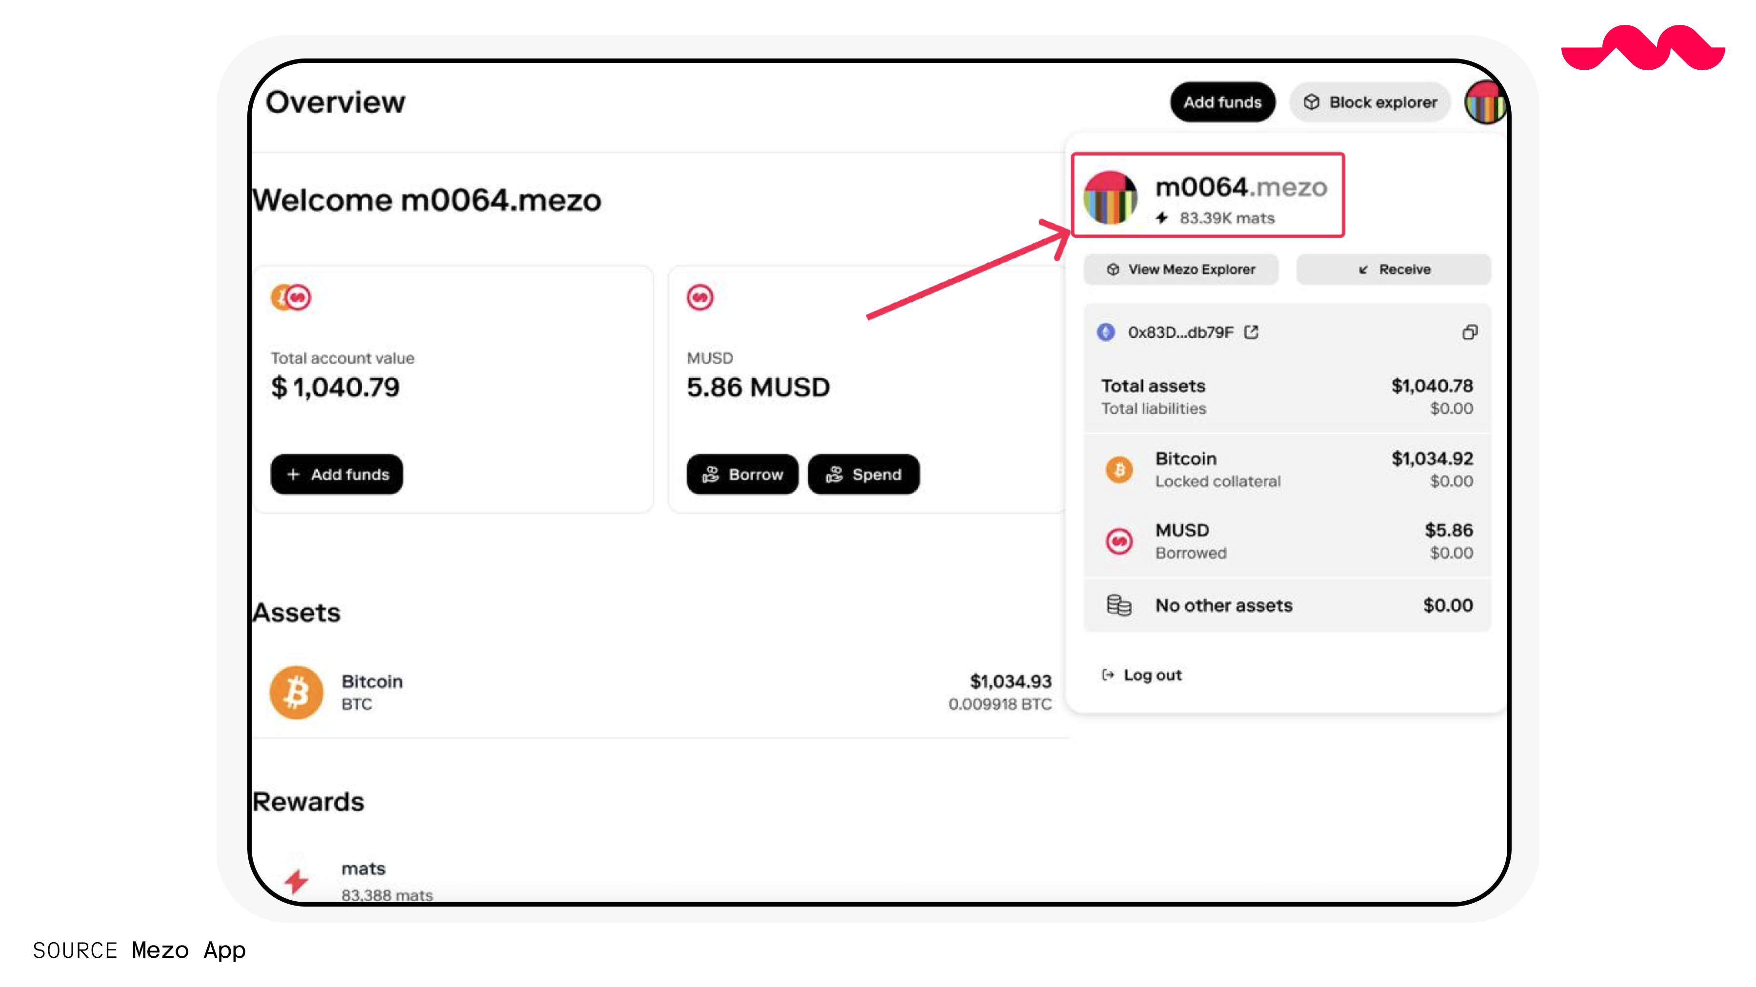1756x987 pixels.
Task: Click the Ethereum icon beside wallet address
Action: 1106,332
